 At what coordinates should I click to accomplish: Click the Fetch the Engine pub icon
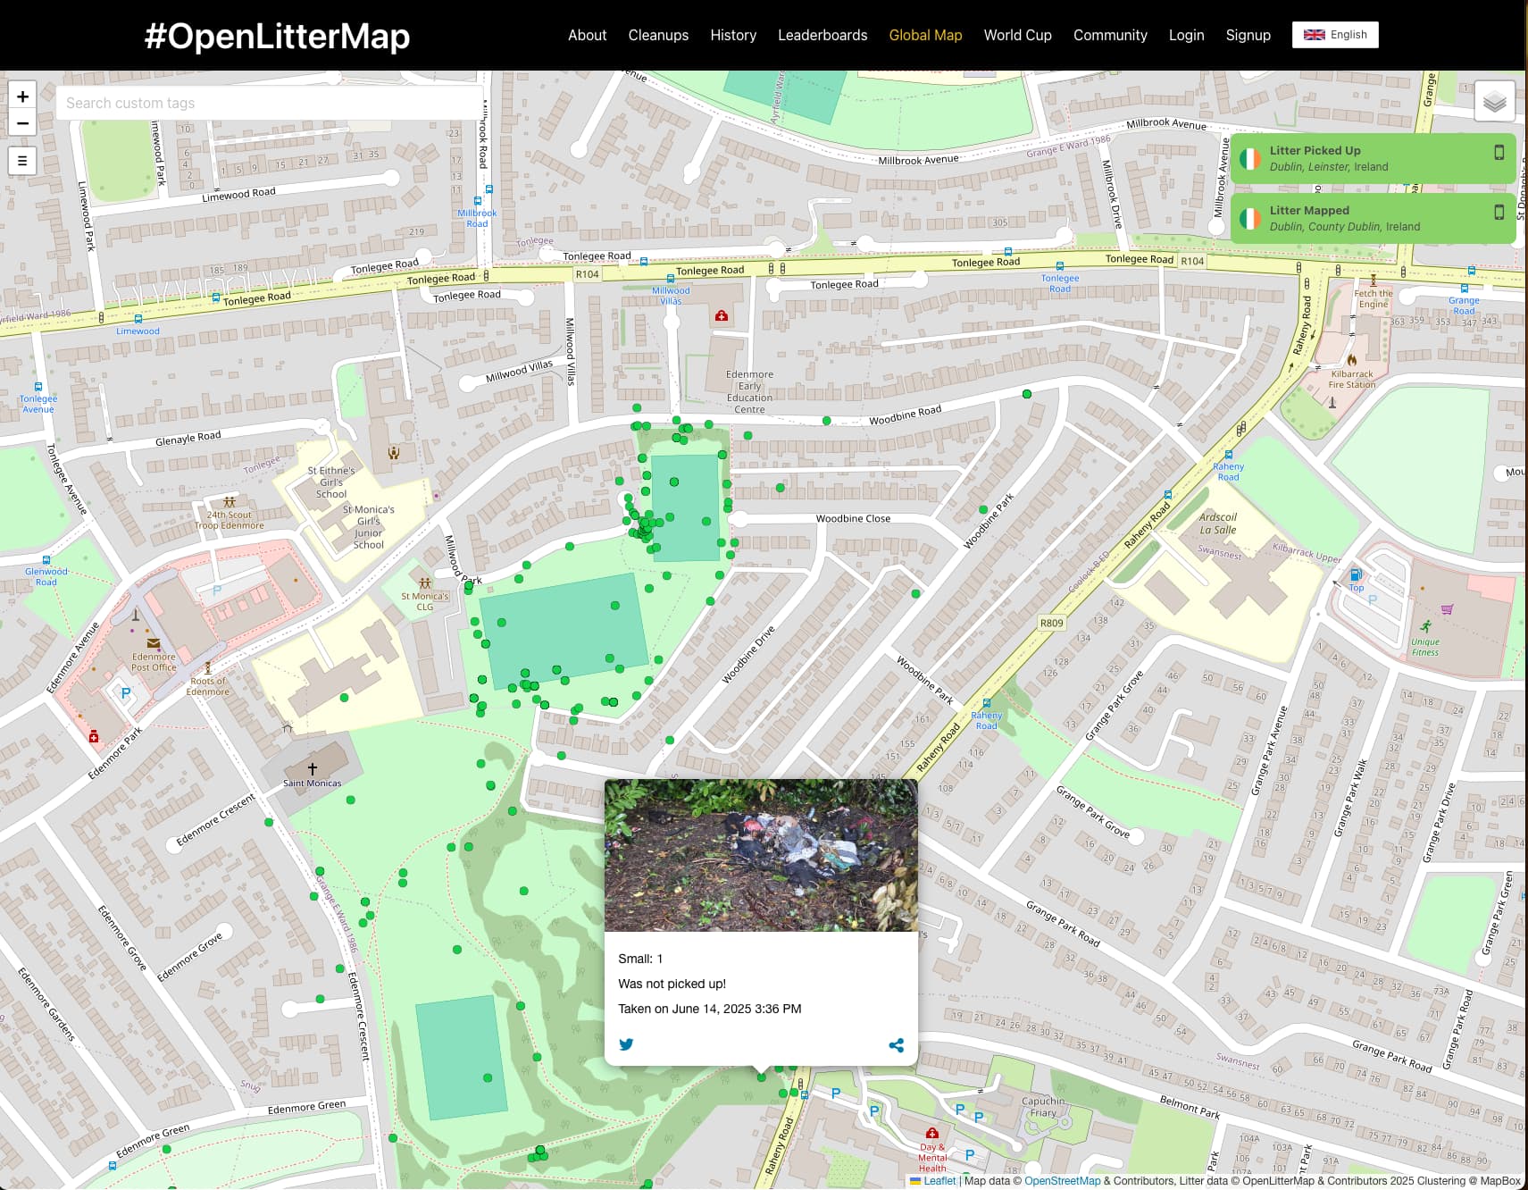pos(1374,281)
